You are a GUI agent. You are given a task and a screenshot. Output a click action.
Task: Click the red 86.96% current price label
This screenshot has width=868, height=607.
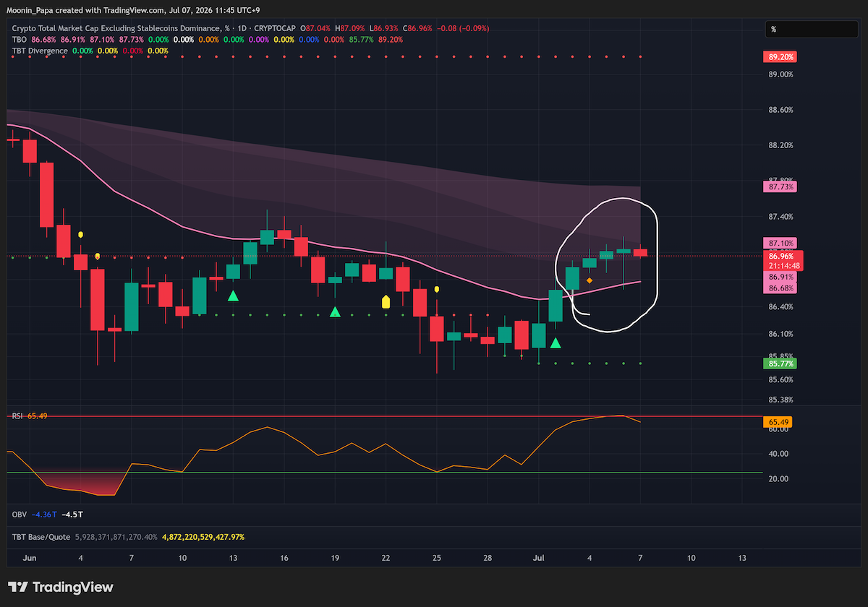coord(781,256)
